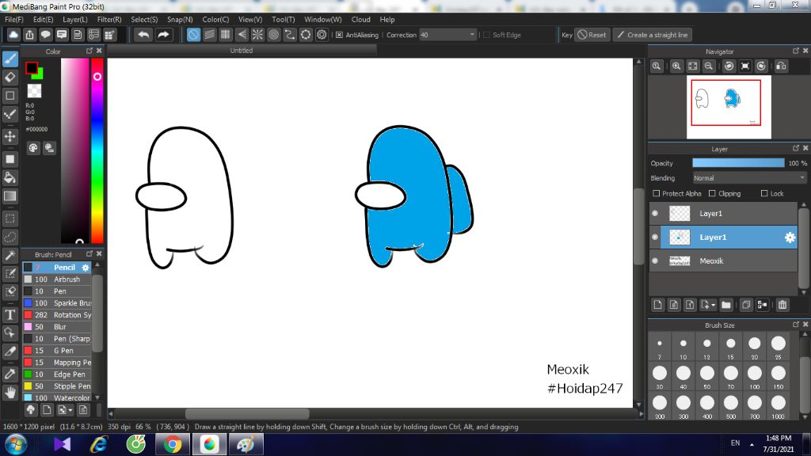
Task: Select the Airbrush brush
Action: pyautogui.click(x=57, y=279)
